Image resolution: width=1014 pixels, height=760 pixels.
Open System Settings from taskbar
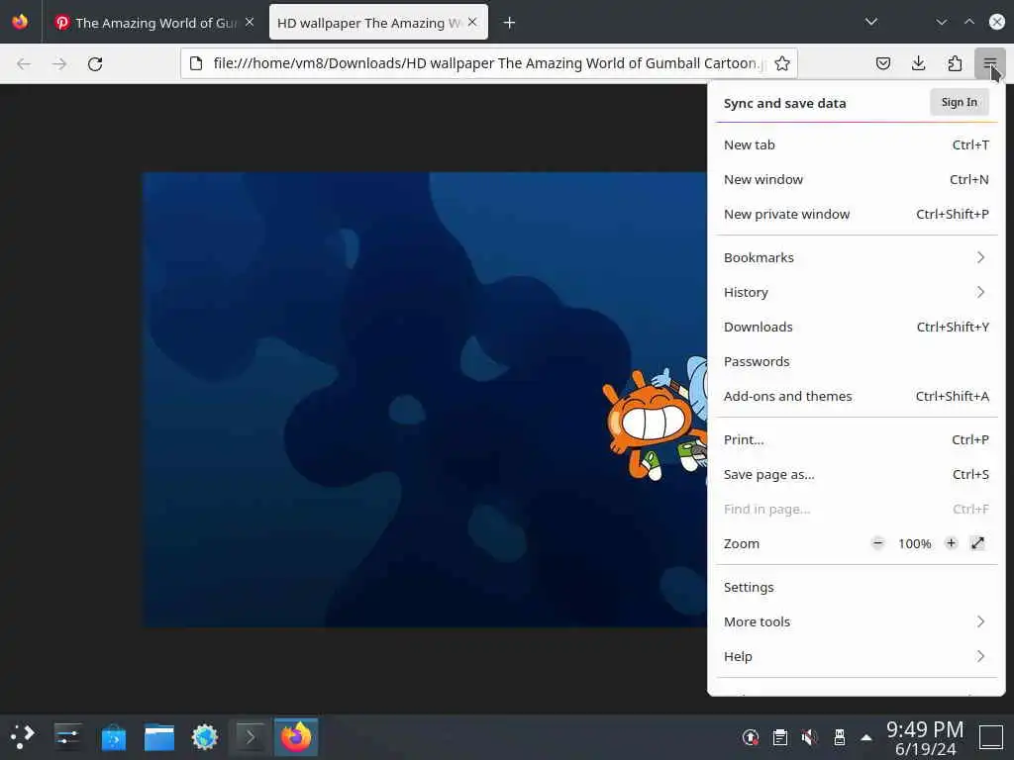coord(68,736)
